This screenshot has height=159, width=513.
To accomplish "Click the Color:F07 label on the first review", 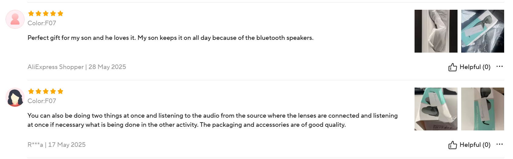I will tap(42, 23).
